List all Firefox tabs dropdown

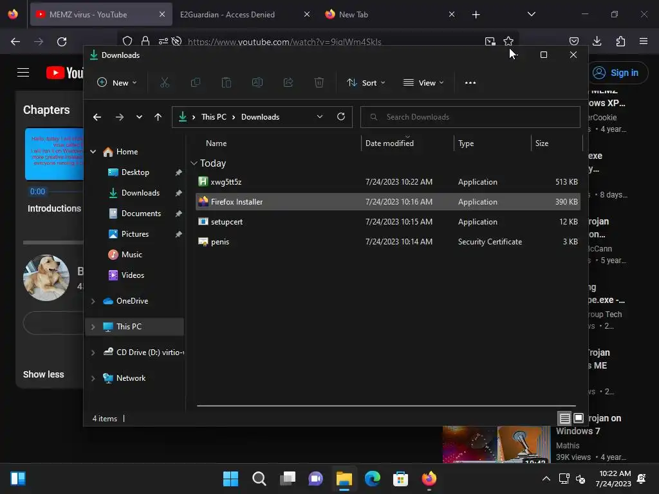click(531, 14)
